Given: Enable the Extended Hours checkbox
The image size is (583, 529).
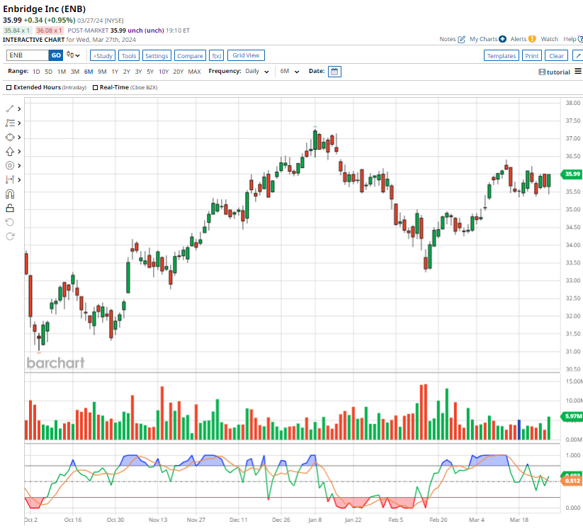Looking at the screenshot, I should coord(9,87).
